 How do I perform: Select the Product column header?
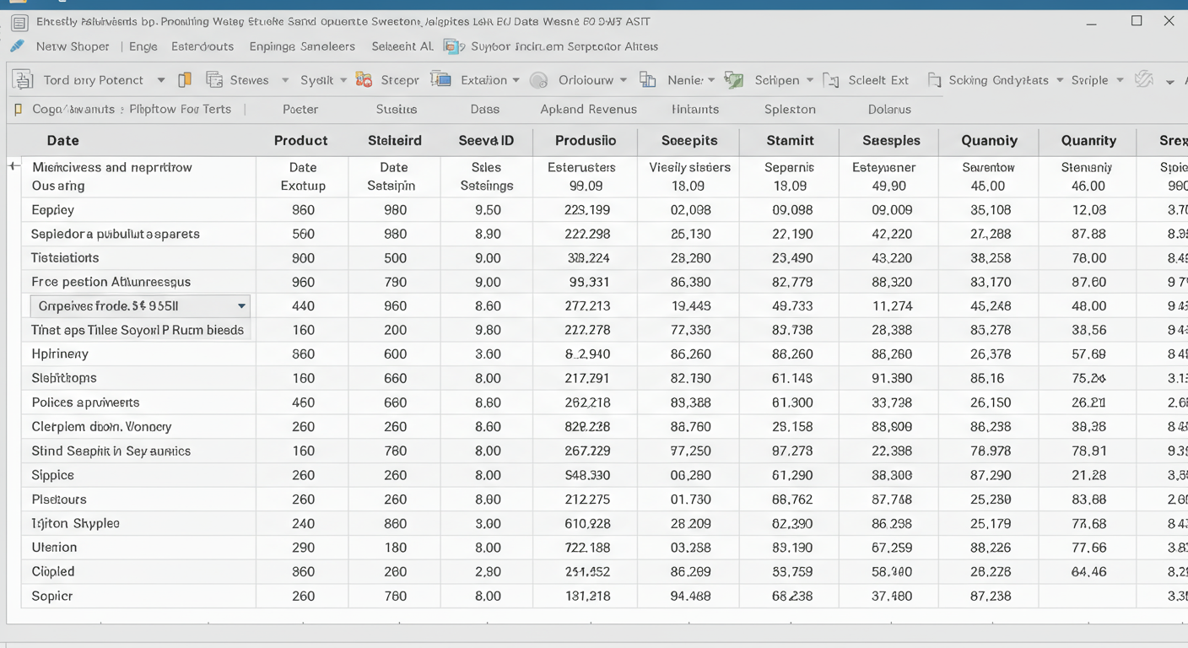coord(300,141)
